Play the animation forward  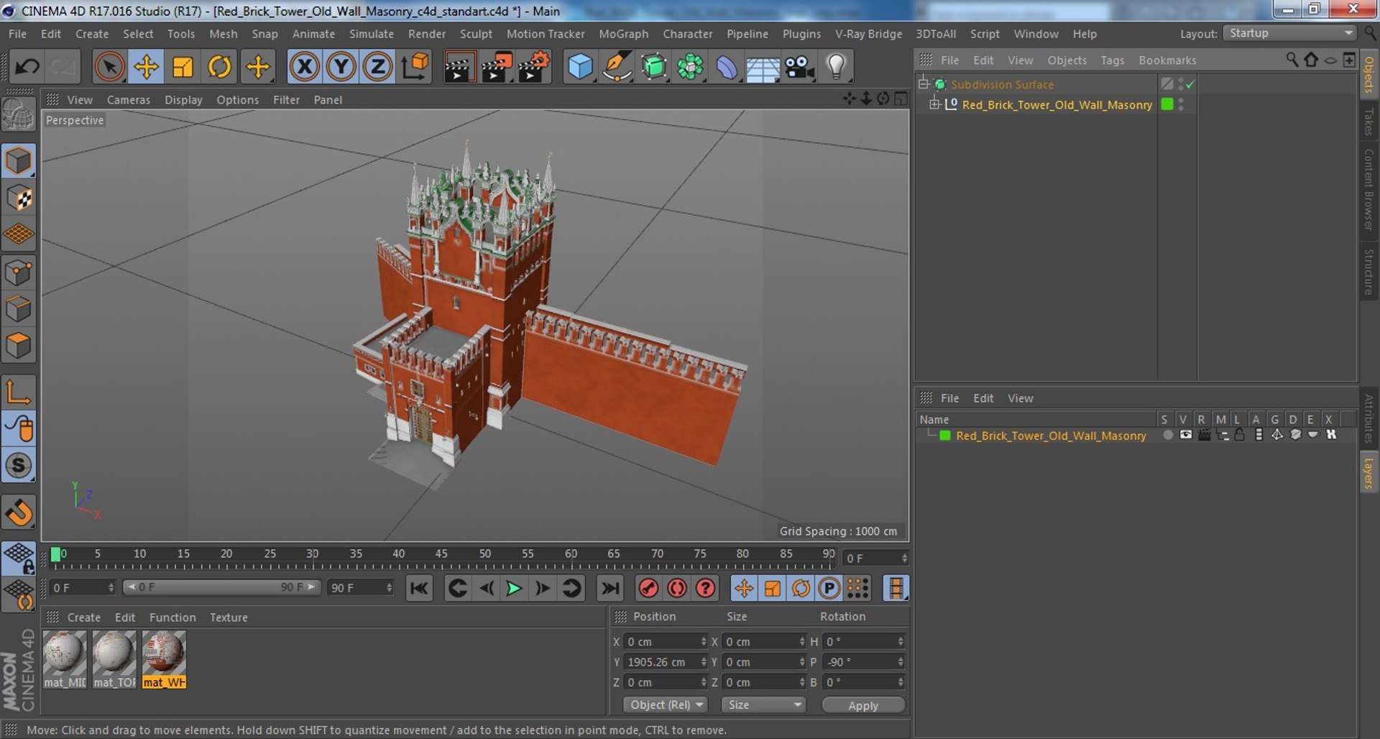[x=513, y=589]
